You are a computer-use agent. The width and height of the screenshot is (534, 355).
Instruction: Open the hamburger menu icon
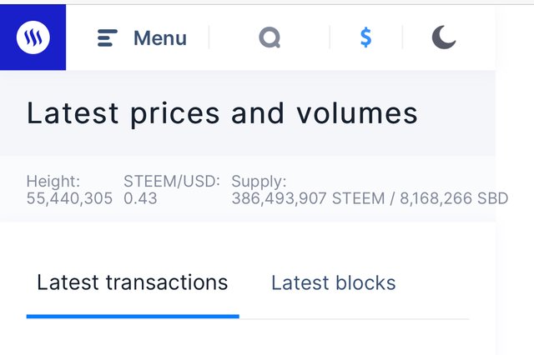[x=108, y=37]
